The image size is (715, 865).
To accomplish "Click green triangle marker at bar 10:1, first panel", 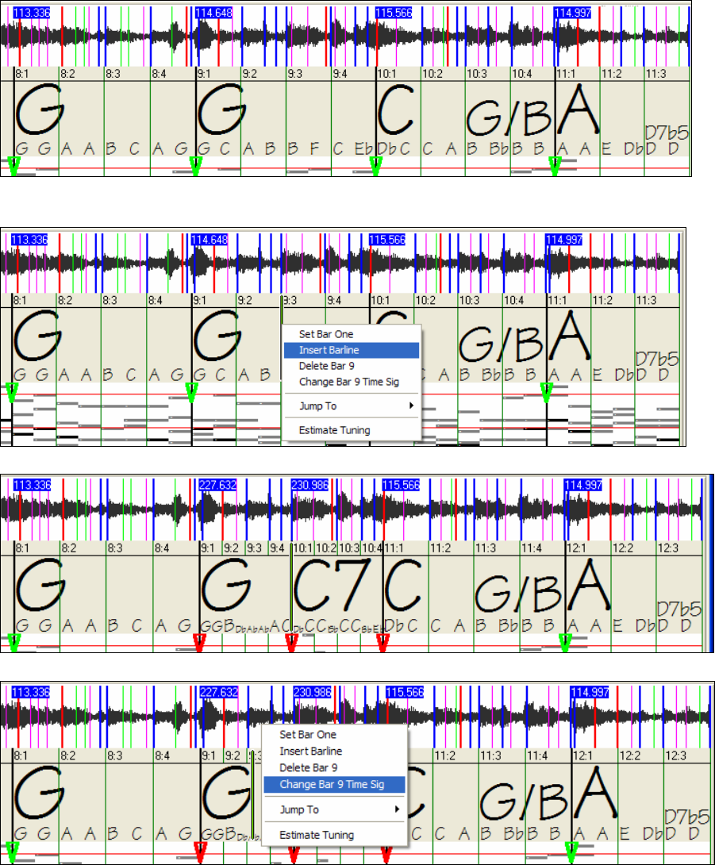I will point(375,166).
